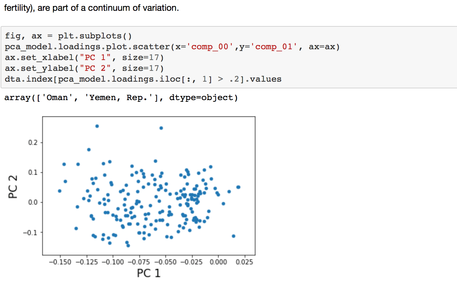Screen dimensions: 457x286
Task: Click the 0.025 x-axis tick label
Action: pos(244,262)
